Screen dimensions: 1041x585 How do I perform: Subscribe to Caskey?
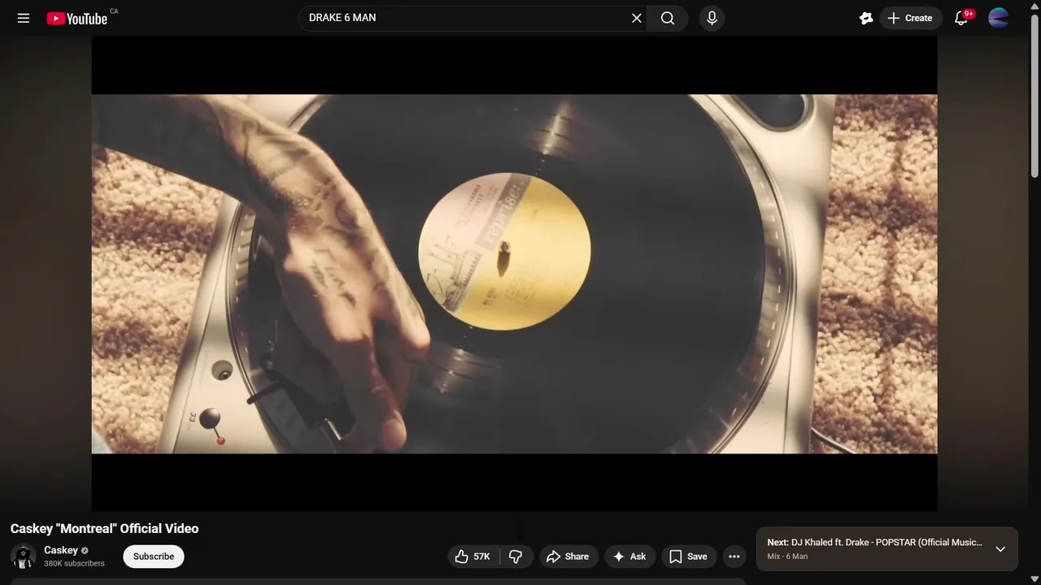point(154,557)
